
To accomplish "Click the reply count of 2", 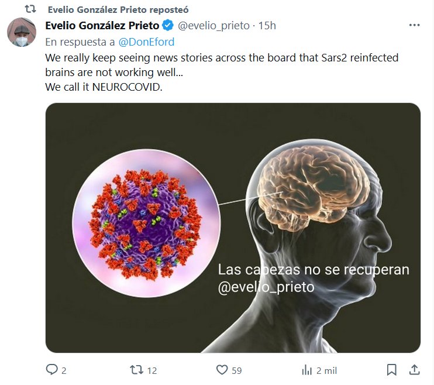I will click(64, 370).
